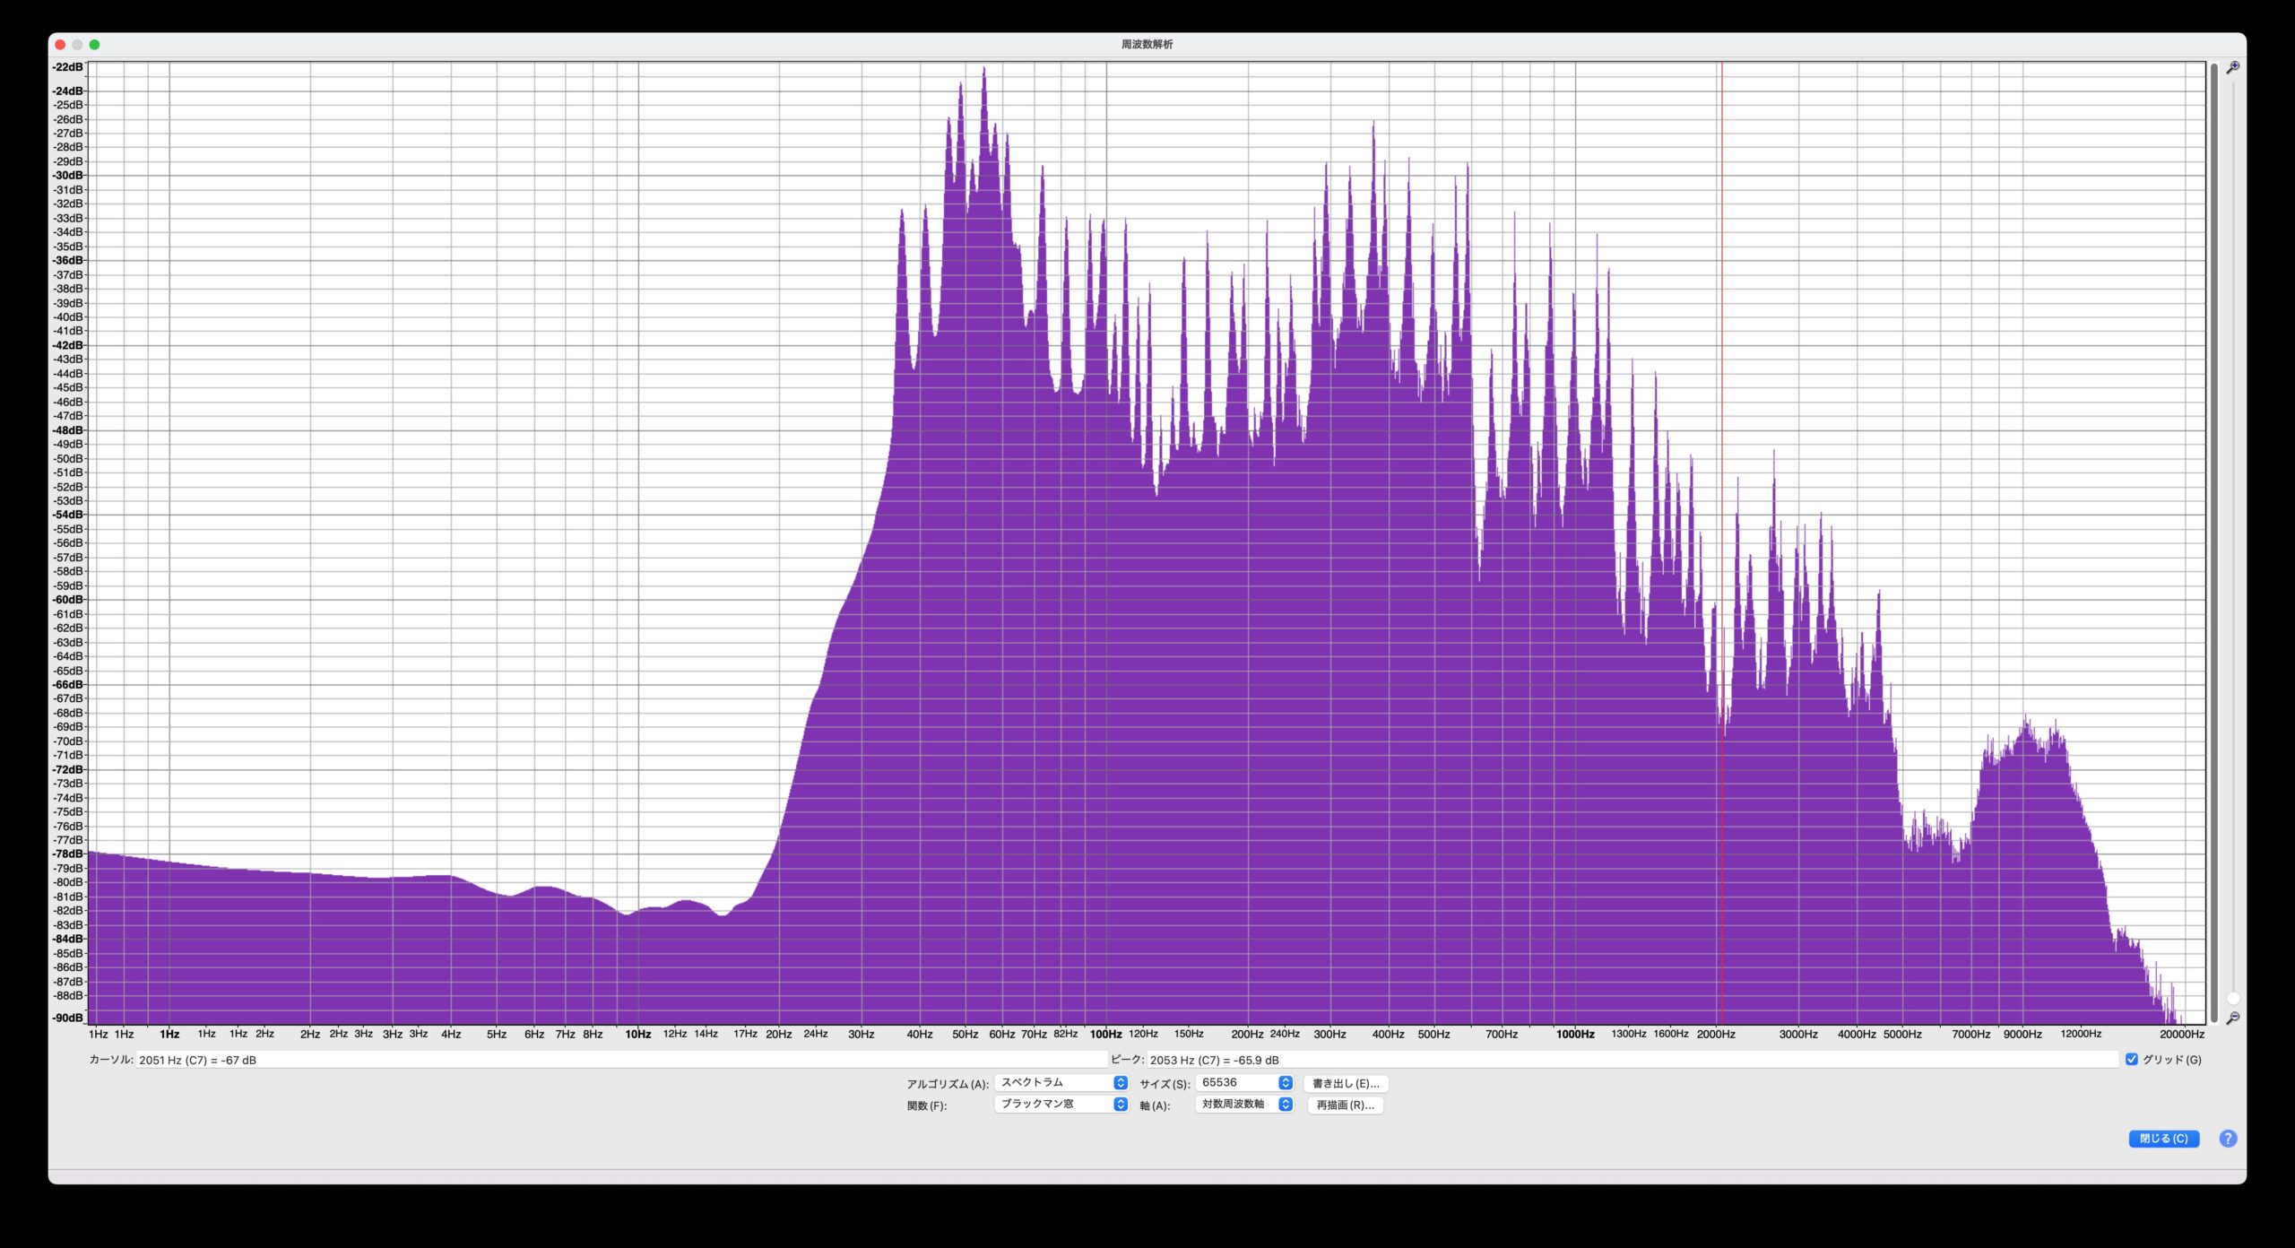The image size is (2295, 1248).
Task: Toggle the グリッド (G) checkbox
Action: coord(2132,1059)
